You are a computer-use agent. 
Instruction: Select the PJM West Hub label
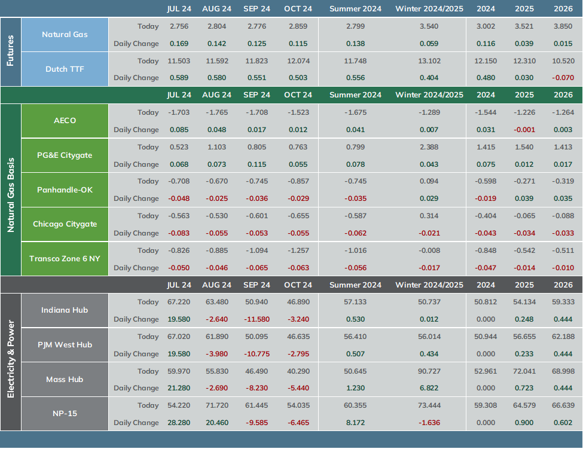point(65,345)
